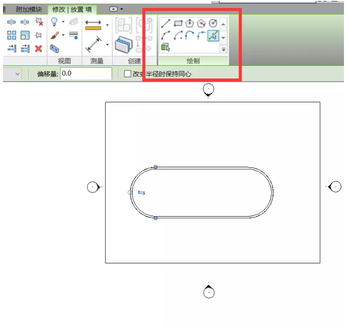Screen dimensions: 349x327
Task: Open dropdown next to Aligned Dimension icon
Action: (x=107, y=25)
